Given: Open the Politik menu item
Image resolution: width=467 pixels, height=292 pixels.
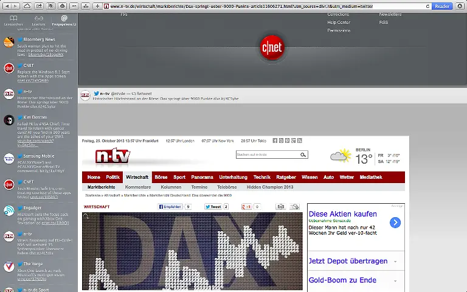Looking at the screenshot, I should 112,177.
